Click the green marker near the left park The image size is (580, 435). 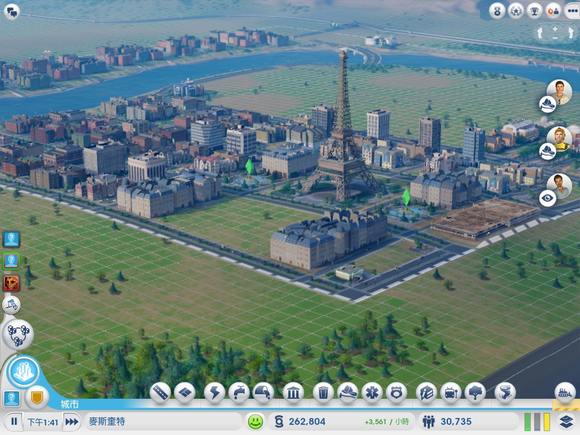click(x=250, y=167)
